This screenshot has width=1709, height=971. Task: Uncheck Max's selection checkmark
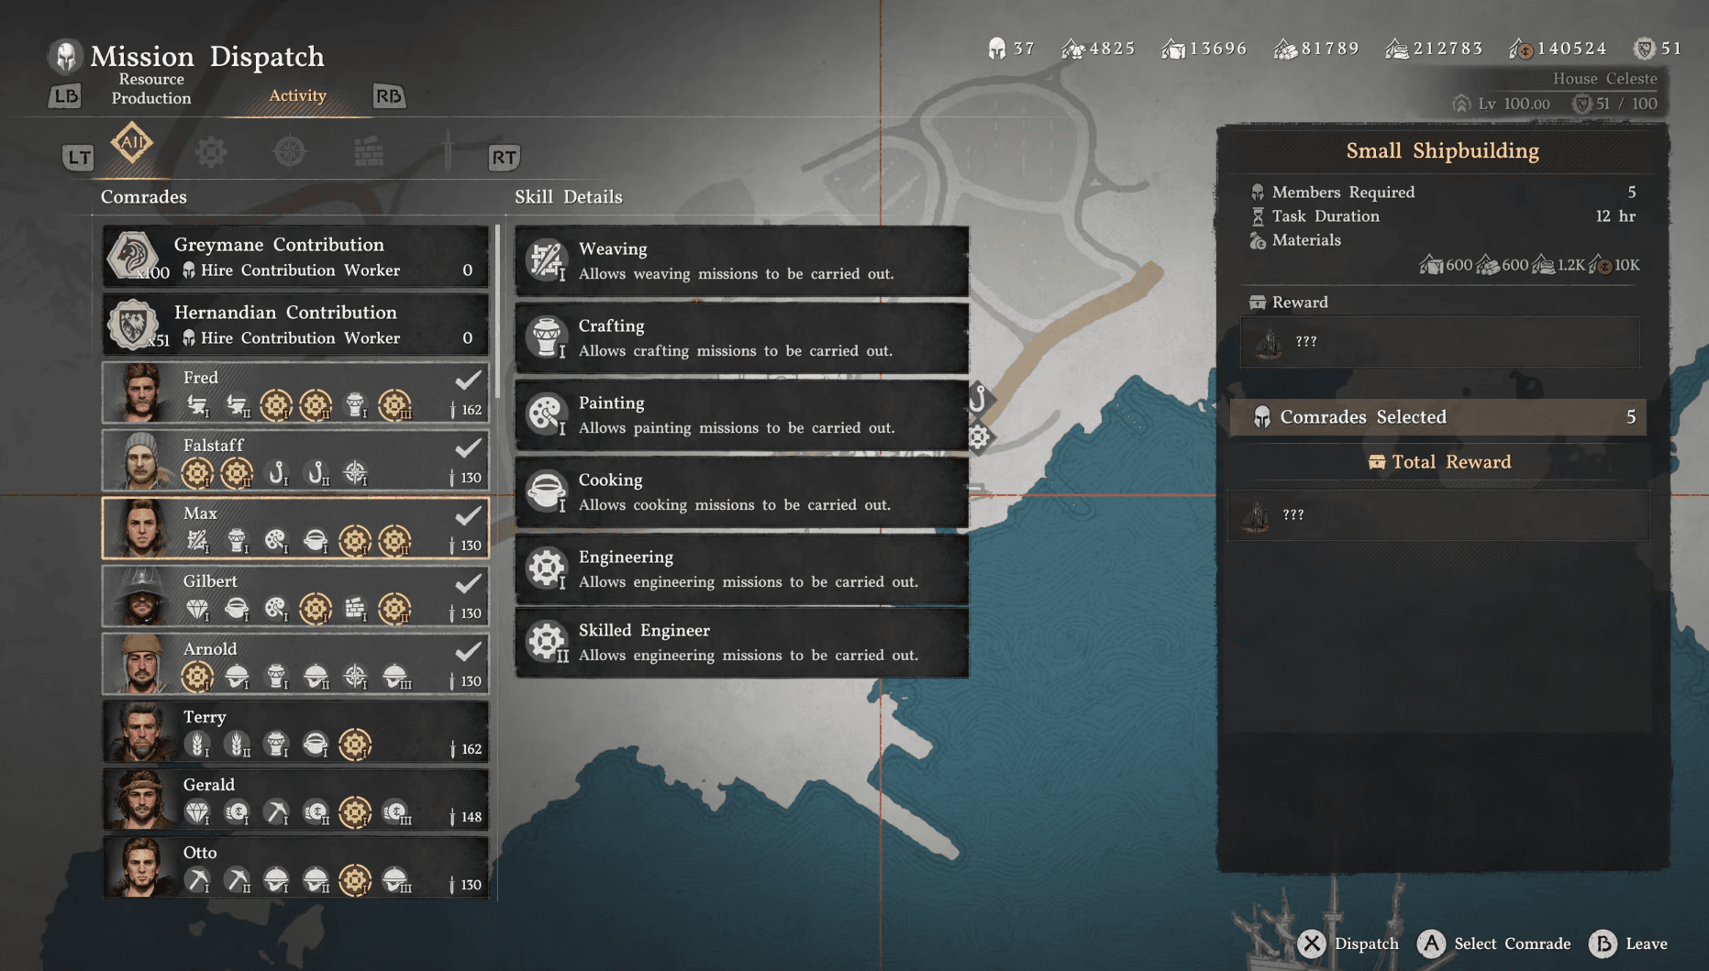coord(469,514)
